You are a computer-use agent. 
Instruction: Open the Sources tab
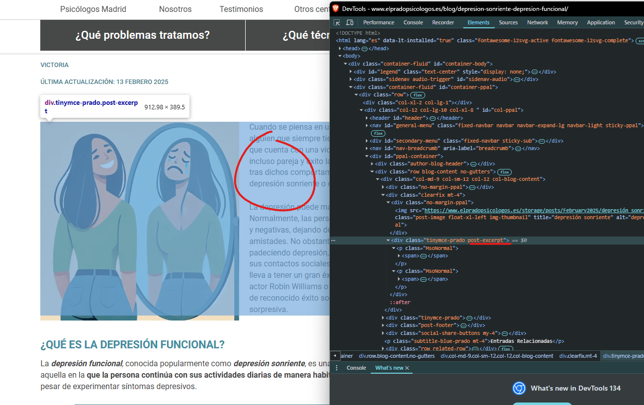(x=508, y=22)
